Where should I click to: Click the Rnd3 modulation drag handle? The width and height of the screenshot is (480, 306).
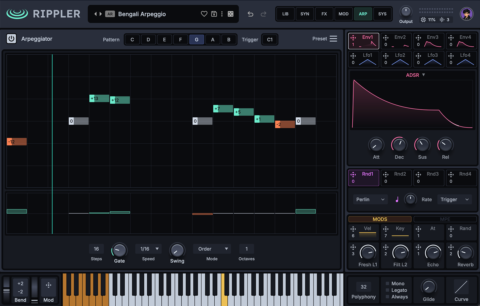(x=418, y=174)
